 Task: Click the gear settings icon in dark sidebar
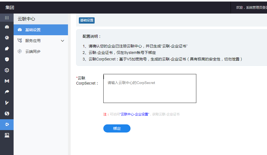[7, 38]
